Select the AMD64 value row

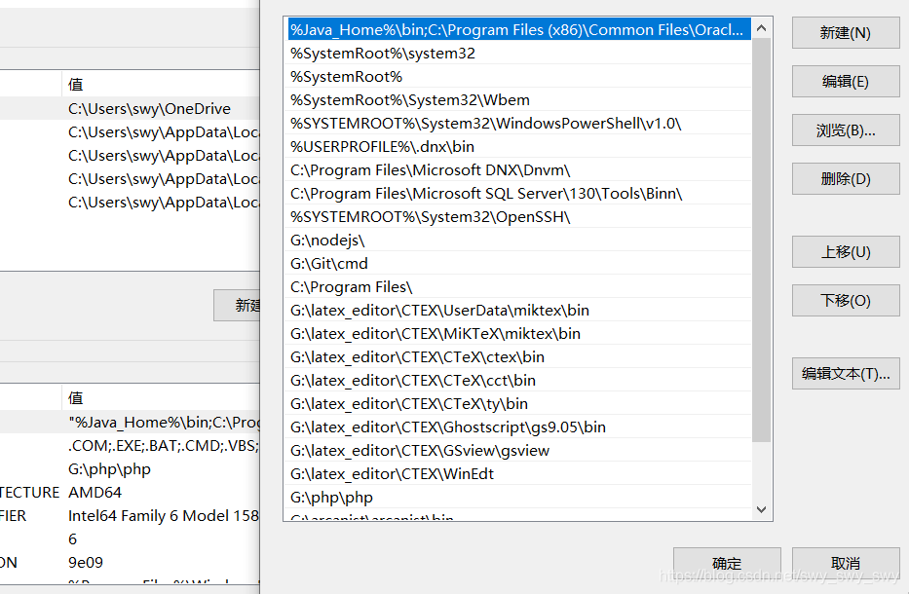[x=130, y=492]
